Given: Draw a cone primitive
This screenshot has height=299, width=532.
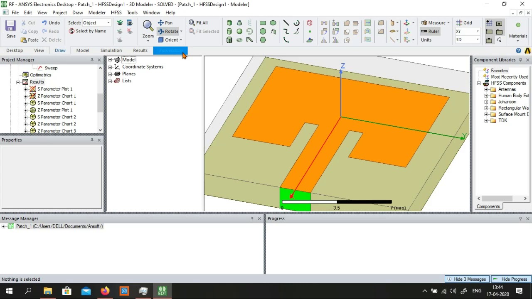Looking at the screenshot, I should pos(239,23).
